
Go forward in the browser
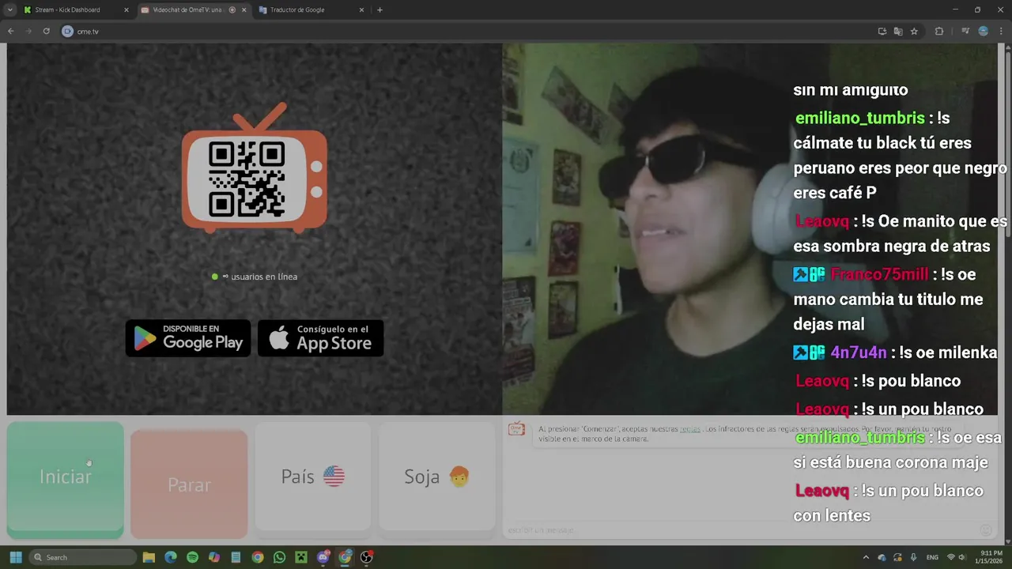(28, 31)
